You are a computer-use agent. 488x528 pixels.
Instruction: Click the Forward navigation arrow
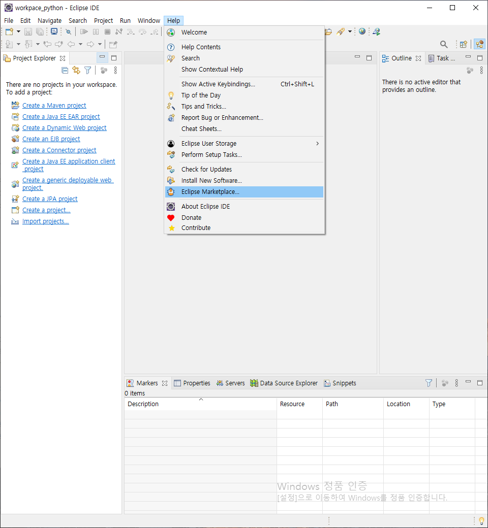90,44
